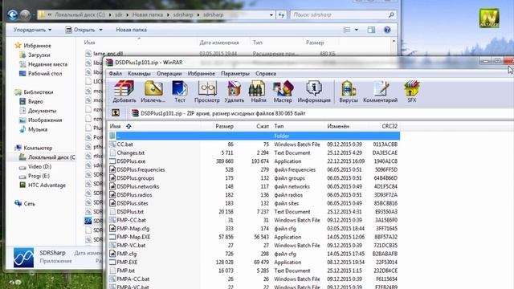514x289 pixels.
Task: Toggle Explorer preview pane icon
Action: tap(371, 30)
